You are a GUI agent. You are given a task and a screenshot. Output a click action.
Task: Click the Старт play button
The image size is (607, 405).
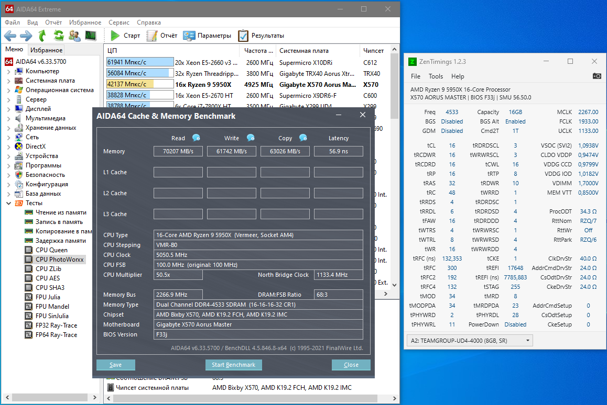point(125,36)
